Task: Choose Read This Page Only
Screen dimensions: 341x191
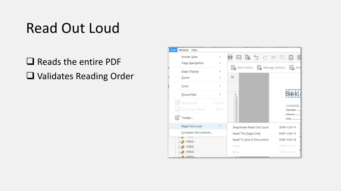Action: (x=246, y=134)
